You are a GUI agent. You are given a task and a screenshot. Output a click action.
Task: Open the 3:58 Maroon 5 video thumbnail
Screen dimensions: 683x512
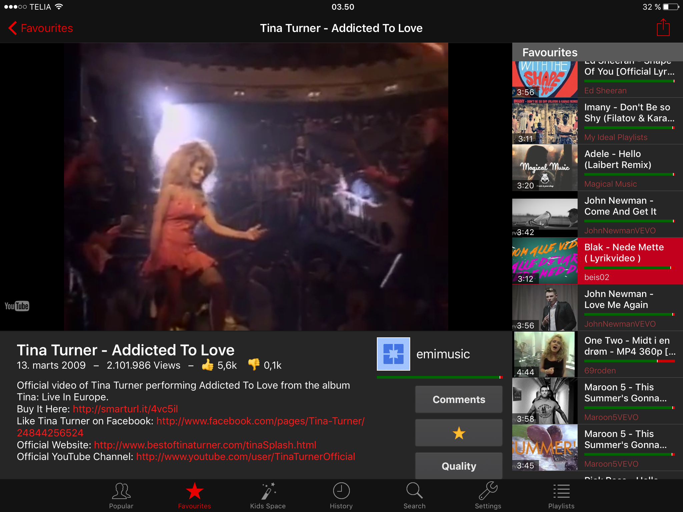click(545, 401)
